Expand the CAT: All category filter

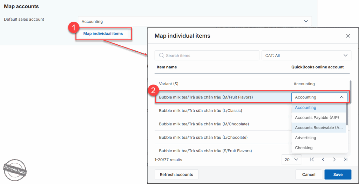coord(306,56)
